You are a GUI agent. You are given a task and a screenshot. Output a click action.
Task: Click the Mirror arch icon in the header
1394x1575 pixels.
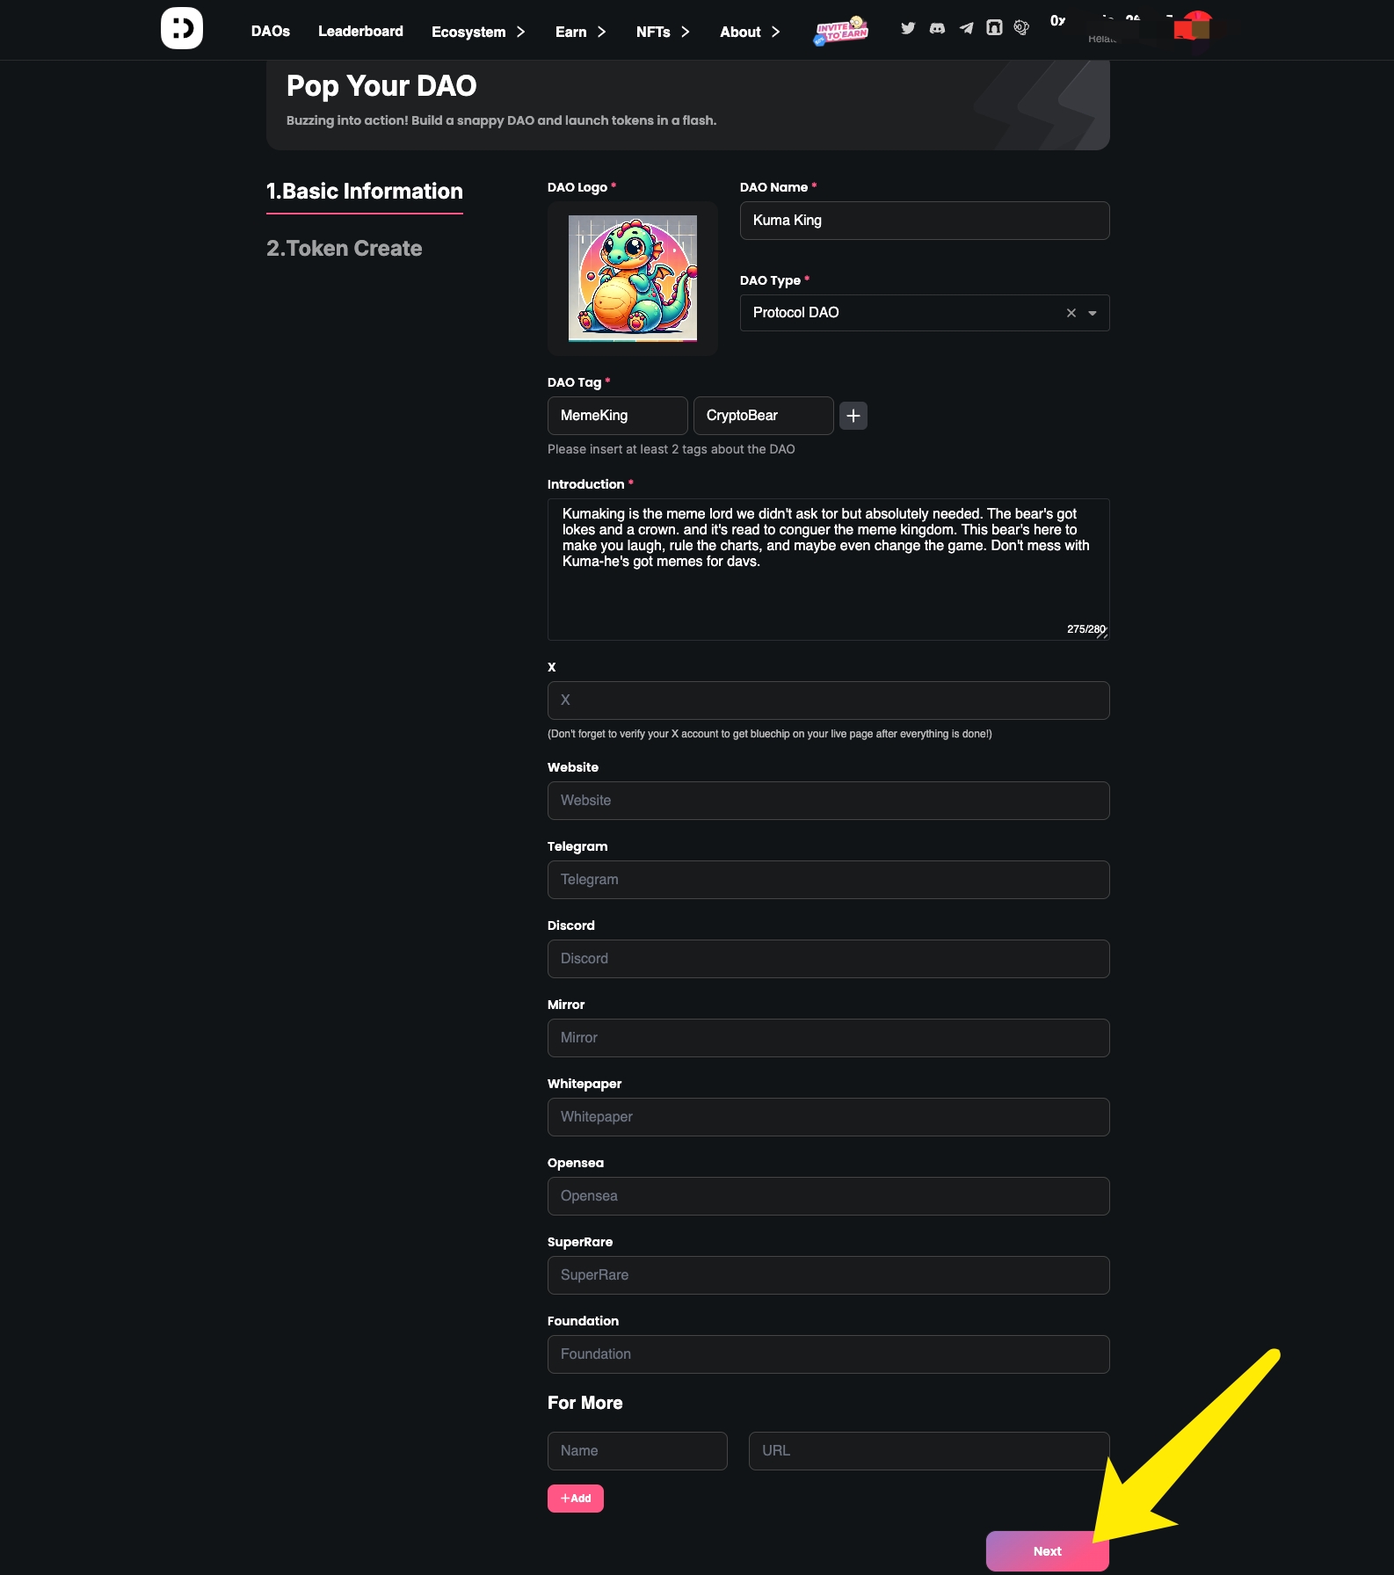(994, 28)
